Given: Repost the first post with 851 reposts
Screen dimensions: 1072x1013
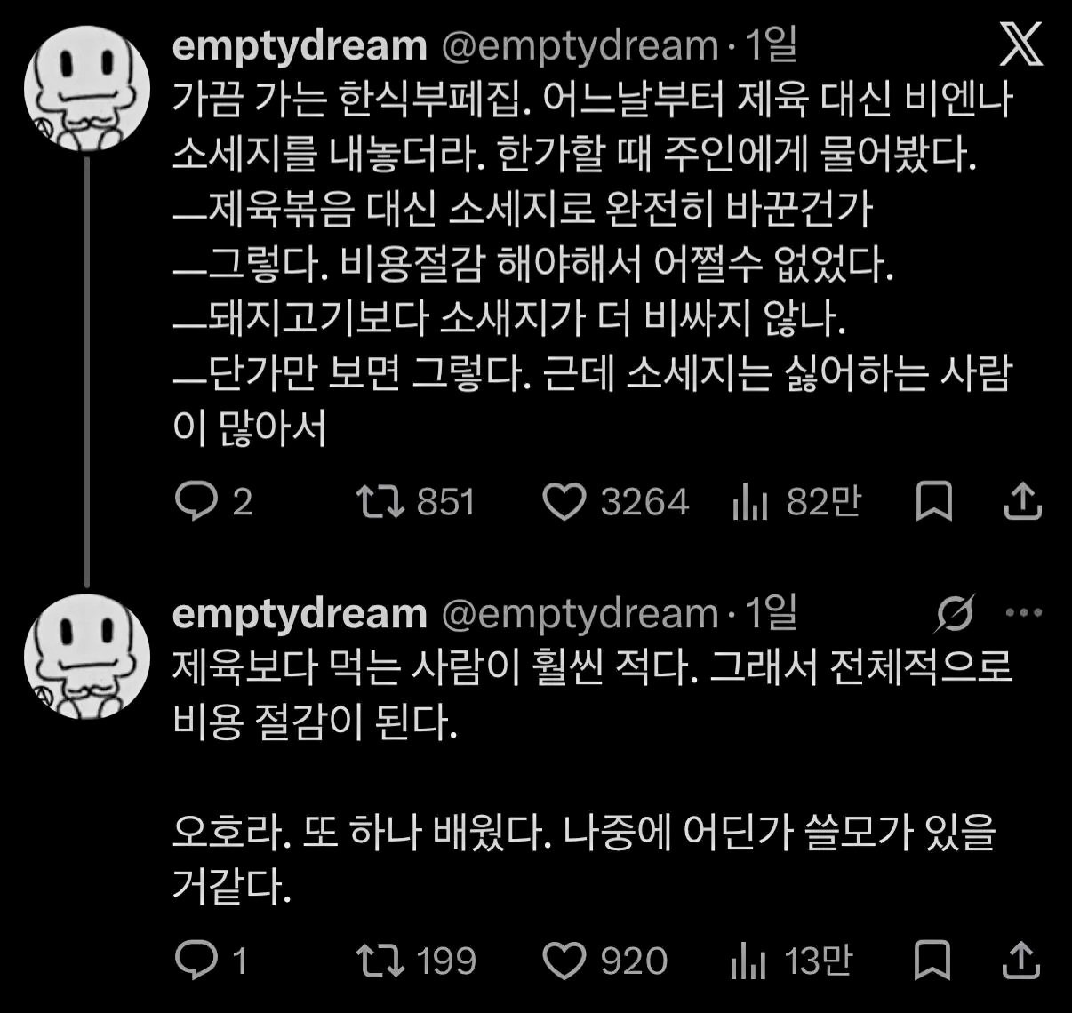Looking at the screenshot, I should [x=416, y=502].
